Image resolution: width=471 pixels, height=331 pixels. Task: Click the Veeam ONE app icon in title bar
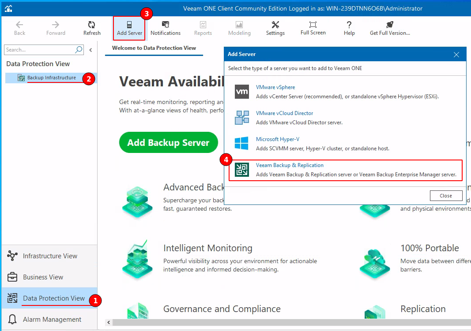[x=8, y=8]
